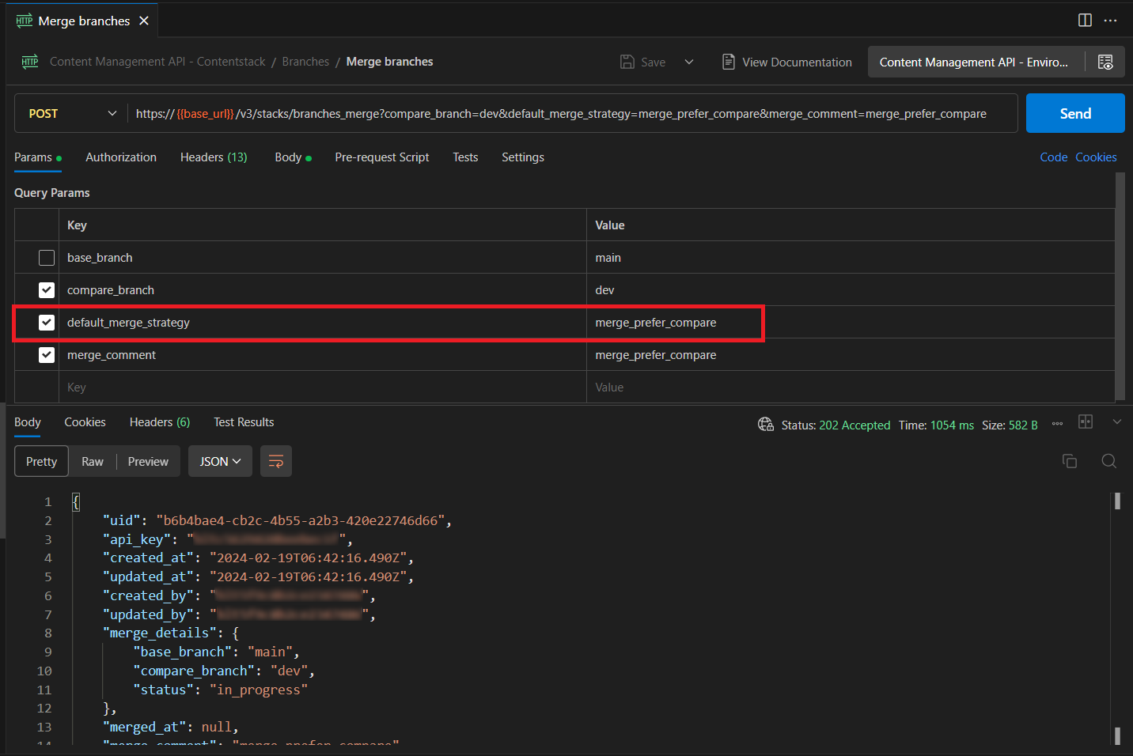Click the View Documentation button
The image size is (1133, 756).
point(786,62)
